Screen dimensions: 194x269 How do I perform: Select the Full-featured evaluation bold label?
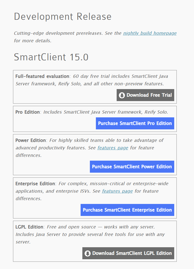coord(42,76)
